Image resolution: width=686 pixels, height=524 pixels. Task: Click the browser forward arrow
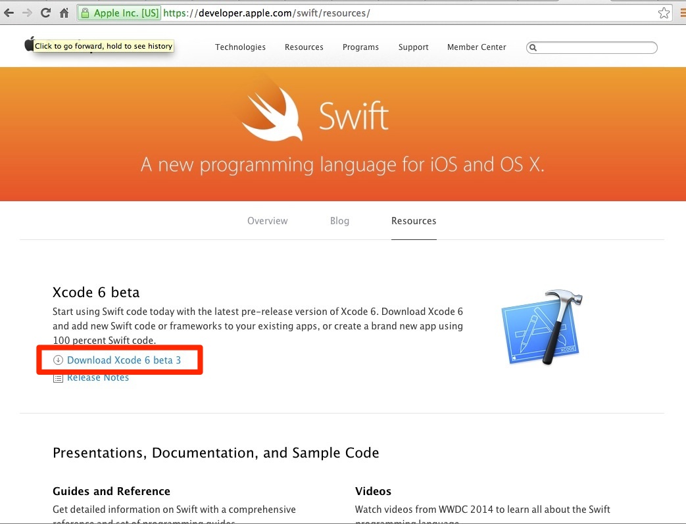[x=27, y=13]
